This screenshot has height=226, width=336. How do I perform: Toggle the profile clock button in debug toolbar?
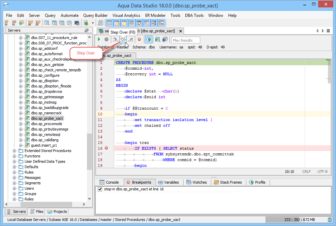pyautogui.click(x=148, y=40)
